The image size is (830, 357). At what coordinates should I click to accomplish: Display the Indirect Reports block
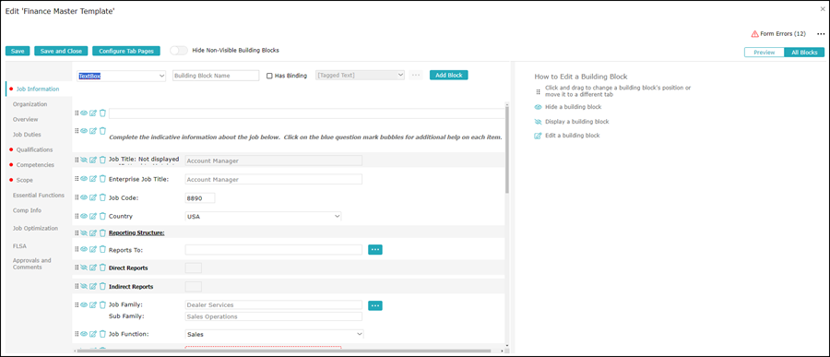84,287
